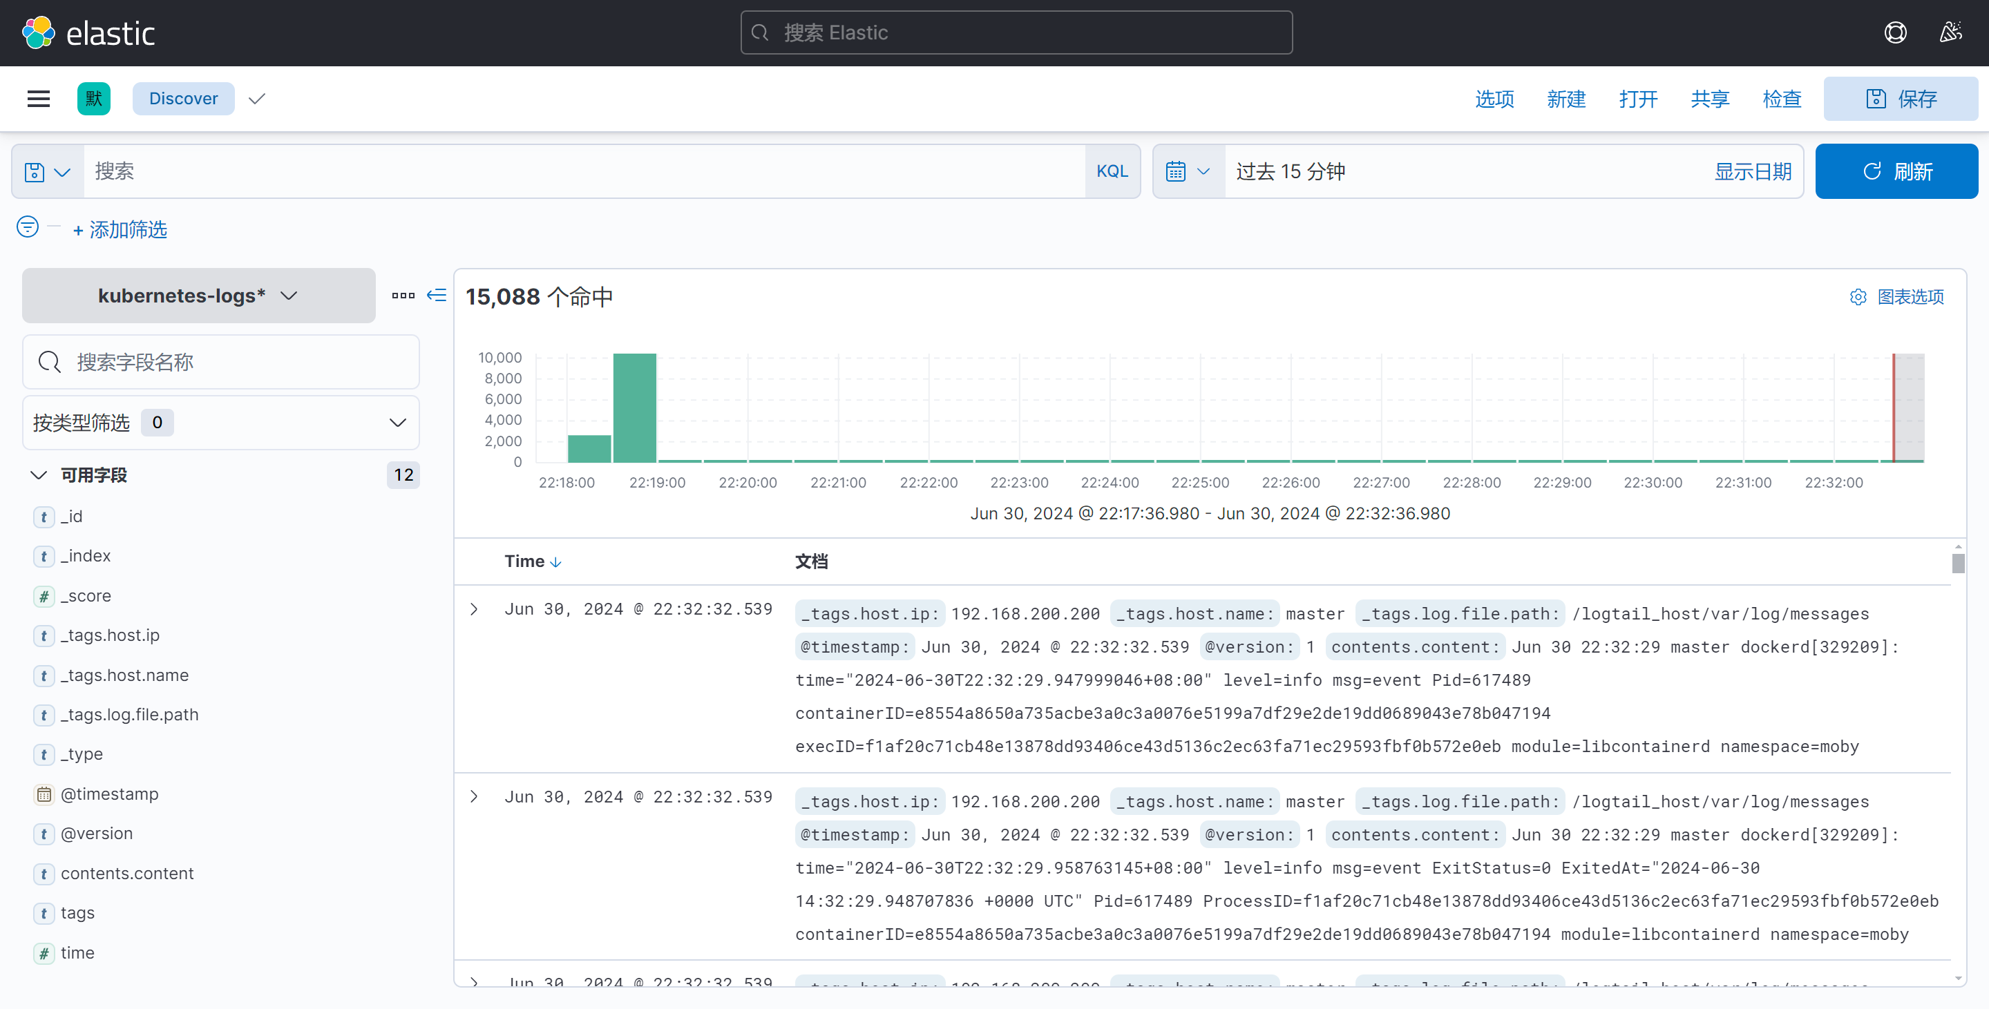The height and width of the screenshot is (1009, 1989).
Task: Click the Time column sort arrow
Action: 556,563
